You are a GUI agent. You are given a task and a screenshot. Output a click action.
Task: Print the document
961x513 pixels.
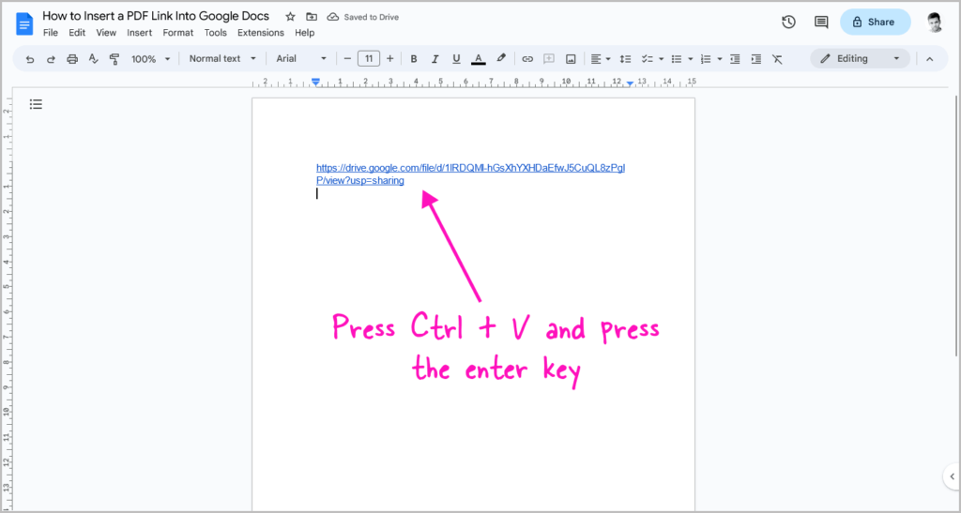click(x=72, y=59)
